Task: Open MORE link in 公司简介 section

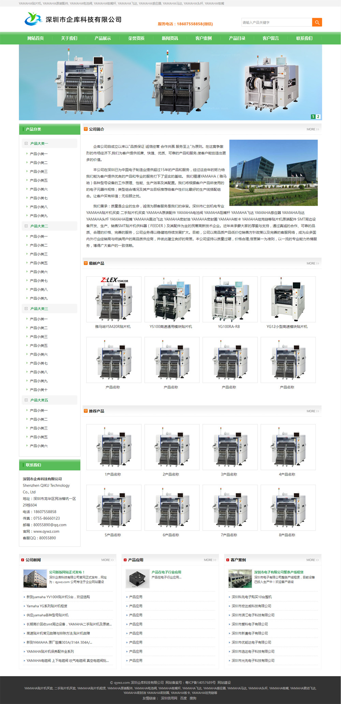Action: tap(313, 129)
